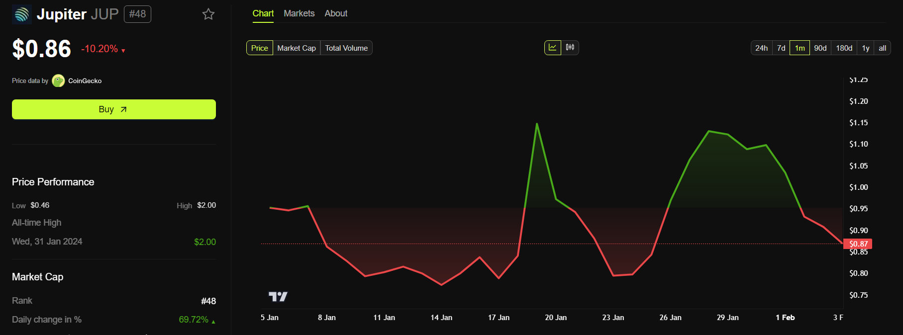This screenshot has width=903, height=335.
Task: Select the all time range
Action: 883,48
